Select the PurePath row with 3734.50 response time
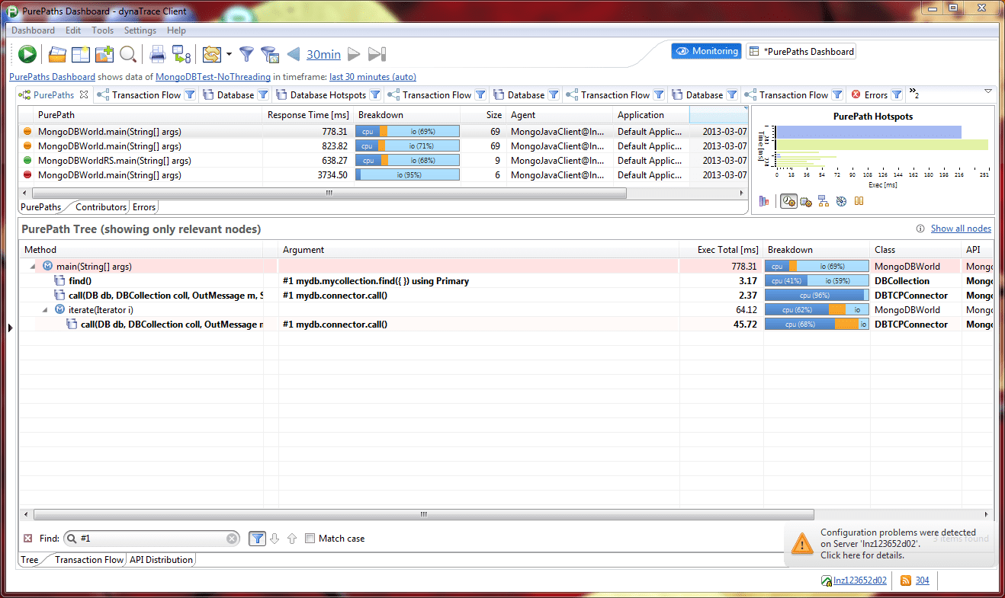1005x598 pixels. [383, 175]
